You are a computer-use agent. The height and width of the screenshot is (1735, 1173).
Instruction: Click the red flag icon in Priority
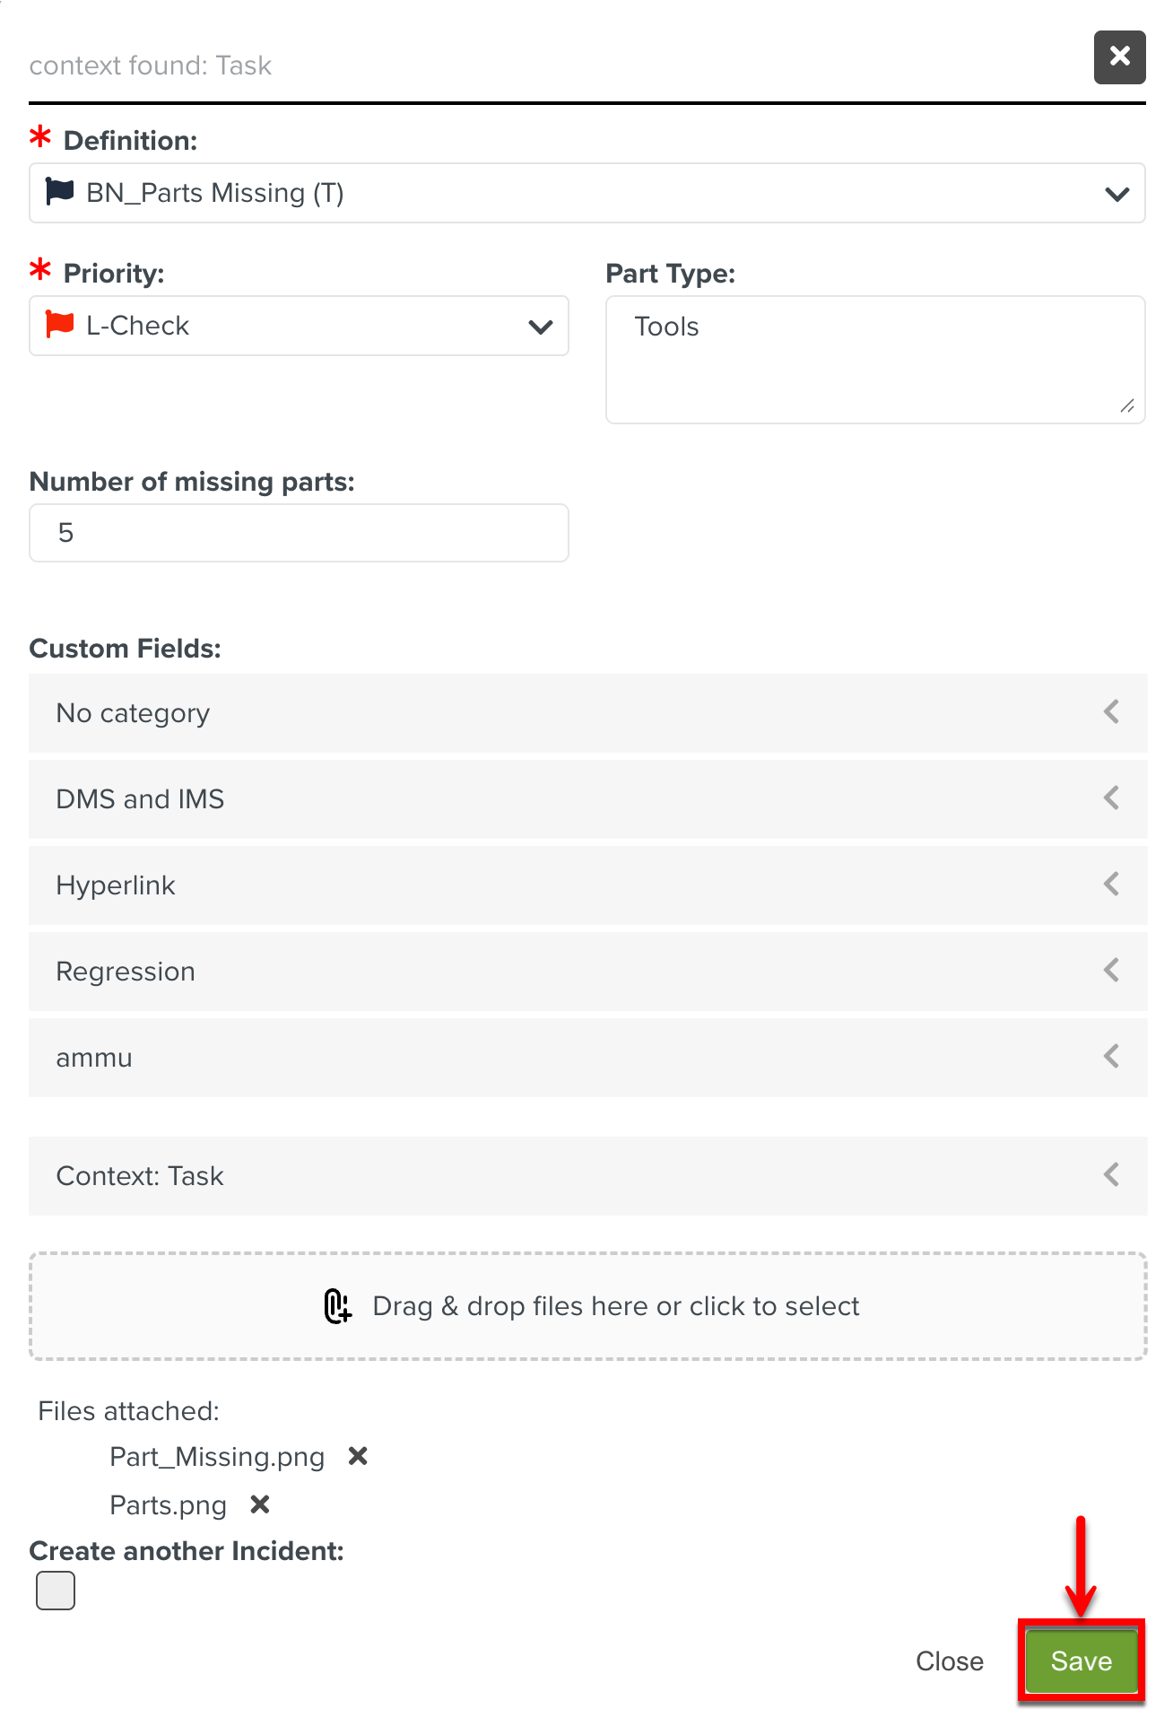(60, 325)
